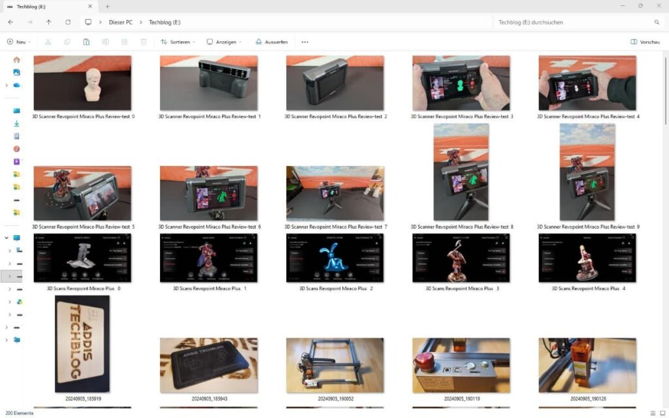This screenshot has width=669, height=418.
Task: Open the Documents quick access icon
Action: coord(16,137)
